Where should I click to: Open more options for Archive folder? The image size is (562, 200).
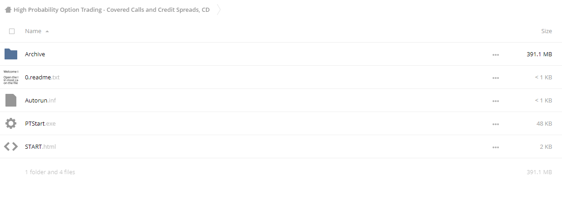[495, 54]
